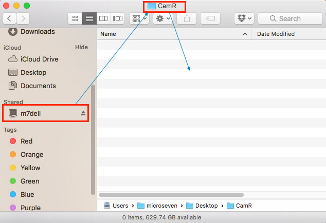Click the Edit Tags toolbar button
The image size is (326, 223).
point(210,18)
